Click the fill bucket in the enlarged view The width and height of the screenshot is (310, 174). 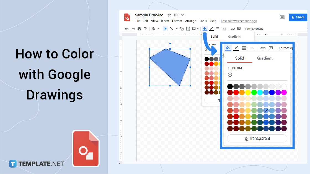click(x=228, y=48)
